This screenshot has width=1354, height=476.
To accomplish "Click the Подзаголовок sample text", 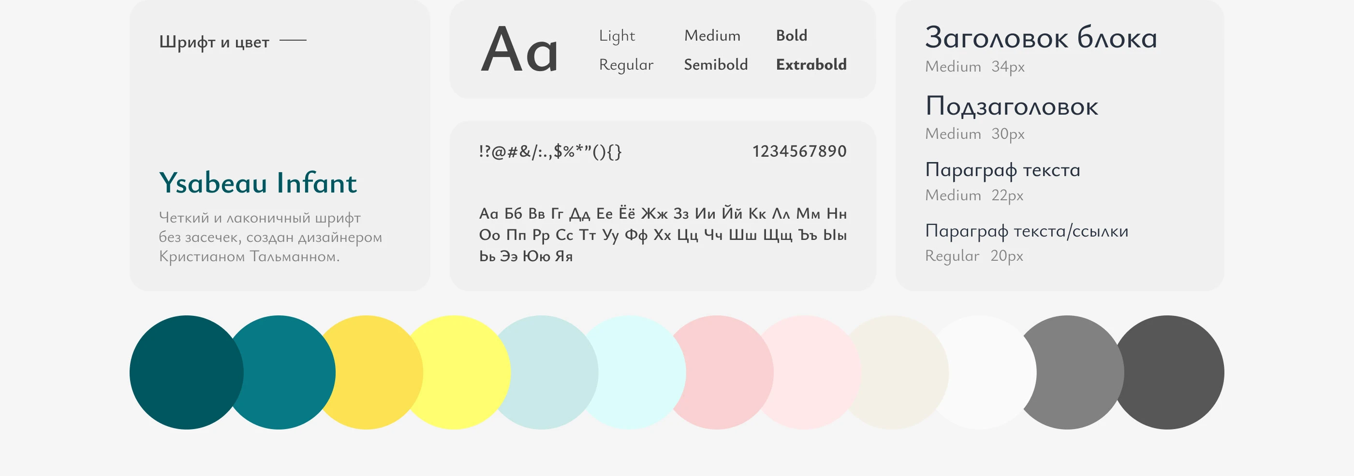I will [1011, 107].
